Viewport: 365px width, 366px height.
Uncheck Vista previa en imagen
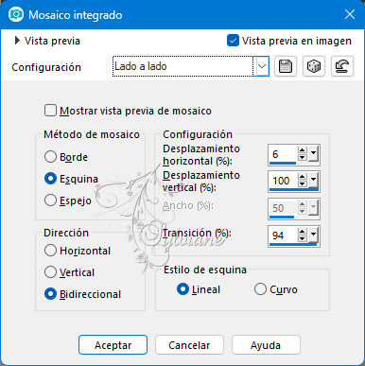233,41
